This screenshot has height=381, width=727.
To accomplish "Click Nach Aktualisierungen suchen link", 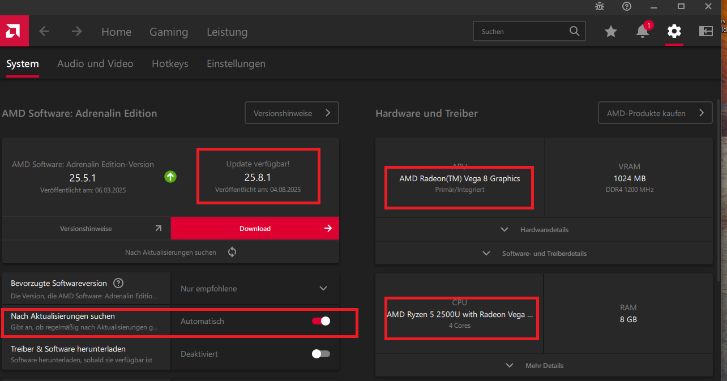I will coord(170,252).
